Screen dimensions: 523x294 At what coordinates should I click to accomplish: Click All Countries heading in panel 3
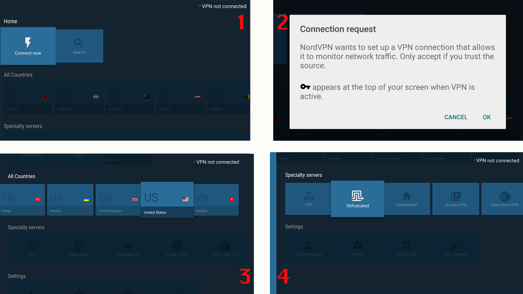(x=22, y=176)
